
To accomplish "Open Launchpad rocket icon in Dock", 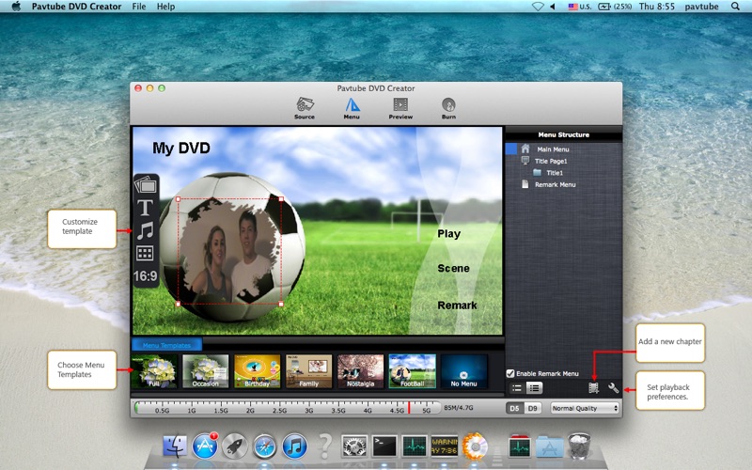I will (234, 446).
